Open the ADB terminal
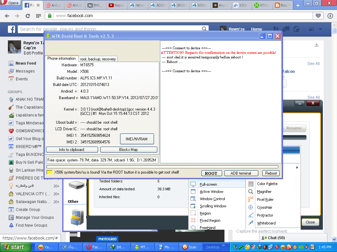 click(241, 173)
